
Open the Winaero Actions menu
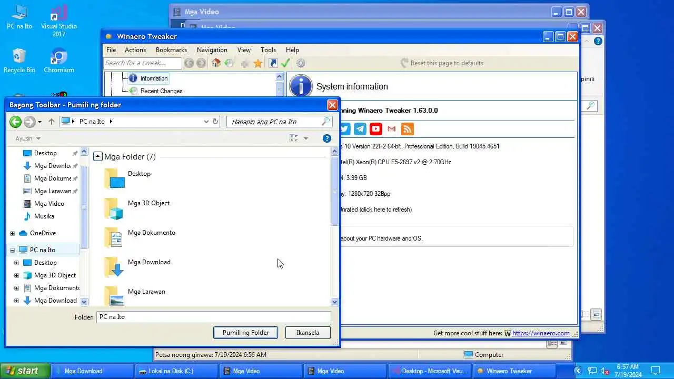[x=135, y=50]
